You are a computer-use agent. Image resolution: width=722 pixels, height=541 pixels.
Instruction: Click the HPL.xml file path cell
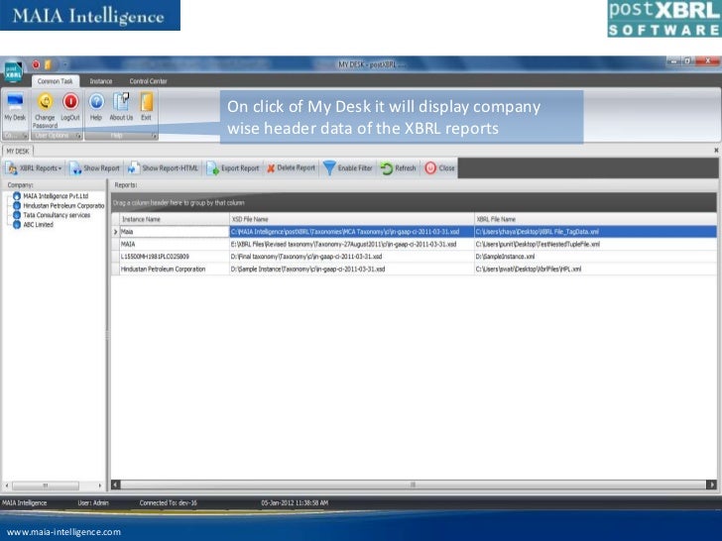click(x=595, y=269)
